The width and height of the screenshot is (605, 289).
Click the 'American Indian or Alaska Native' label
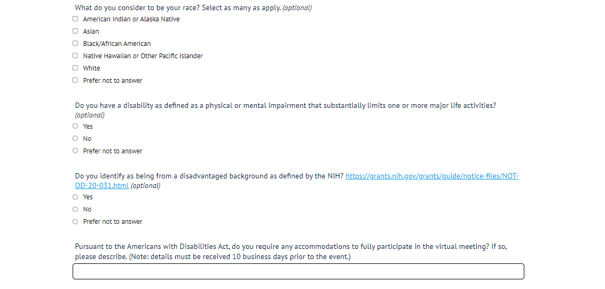pos(131,19)
